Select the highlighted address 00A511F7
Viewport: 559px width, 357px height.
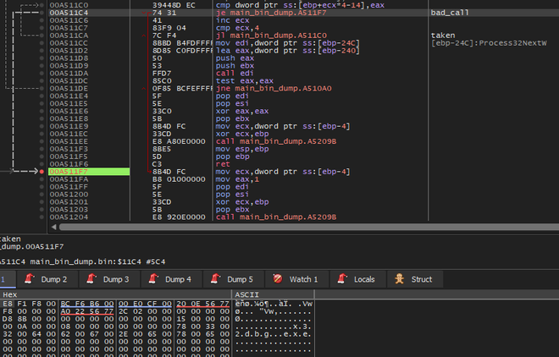tap(89, 172)
